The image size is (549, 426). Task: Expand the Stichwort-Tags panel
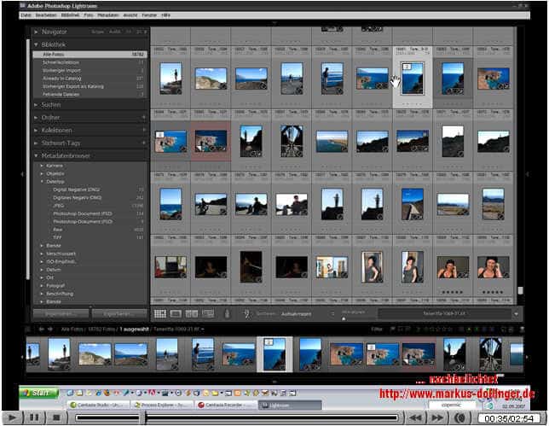(37, 143)
